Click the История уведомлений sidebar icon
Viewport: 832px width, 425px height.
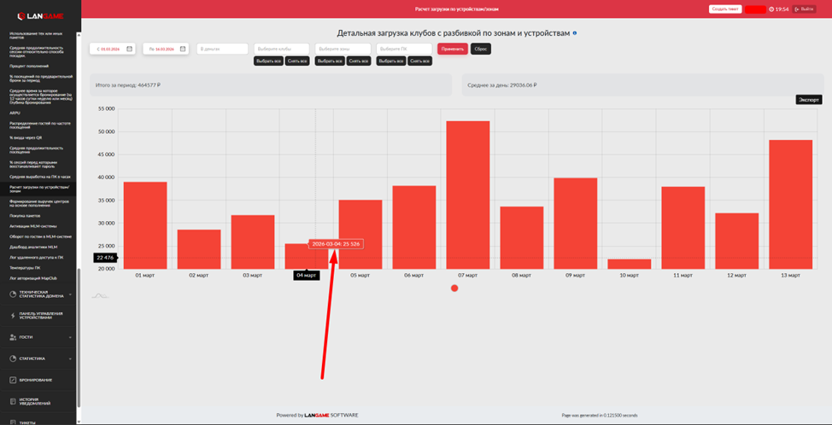click(x=13, y=401)
